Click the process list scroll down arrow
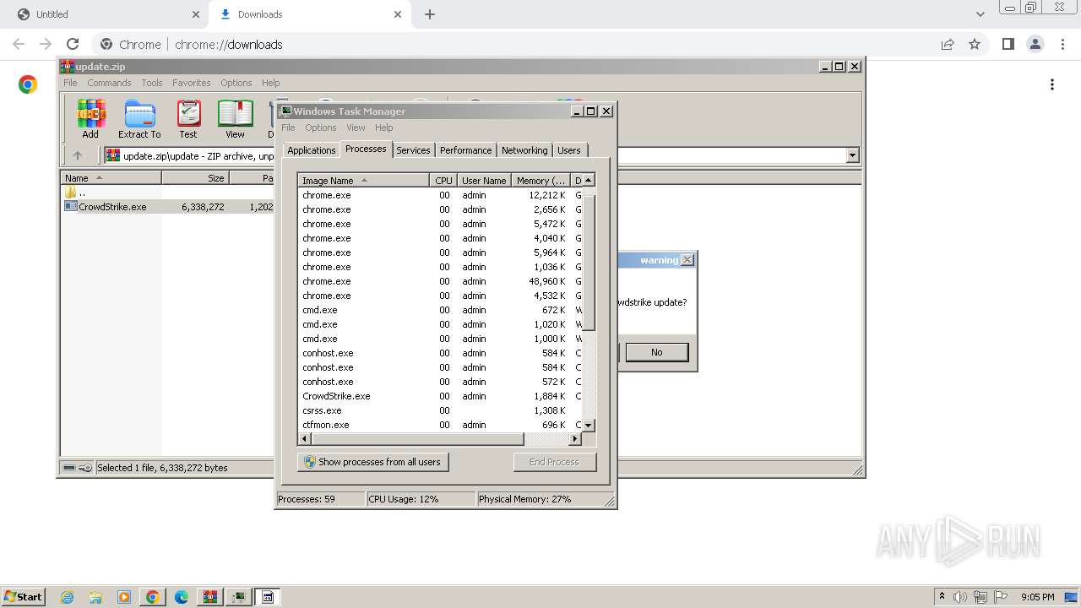 coord(589,425)
